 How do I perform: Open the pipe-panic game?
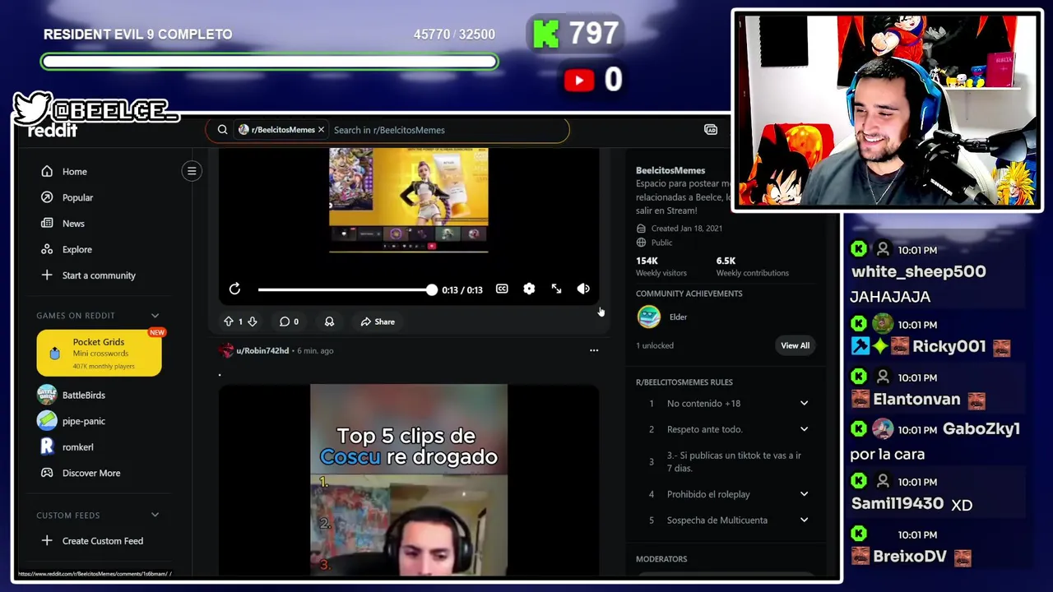pos(84,421)
